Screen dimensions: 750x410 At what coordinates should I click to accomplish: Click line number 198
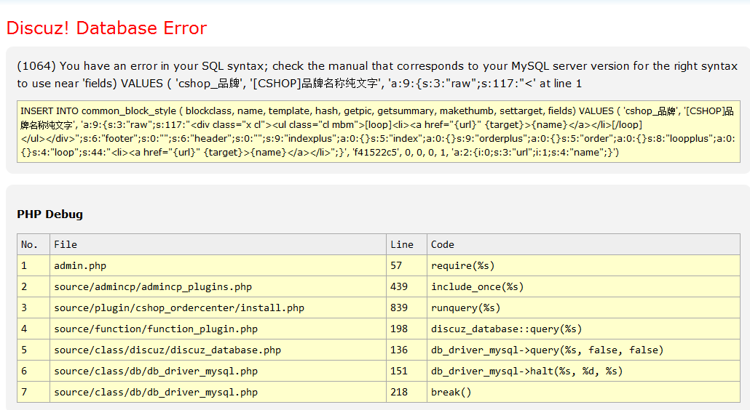tap(406, 329)
